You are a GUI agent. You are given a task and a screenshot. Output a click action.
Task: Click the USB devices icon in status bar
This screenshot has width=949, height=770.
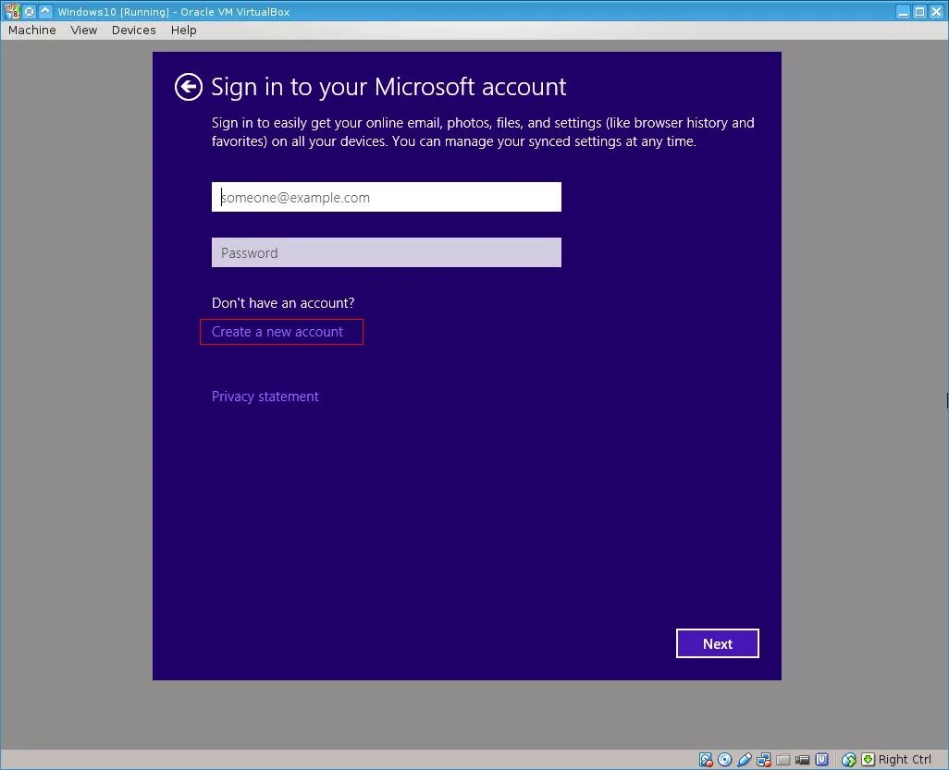745,759
